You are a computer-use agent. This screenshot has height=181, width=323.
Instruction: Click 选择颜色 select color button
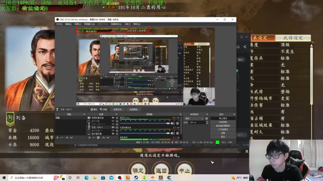tap(133, 109)
